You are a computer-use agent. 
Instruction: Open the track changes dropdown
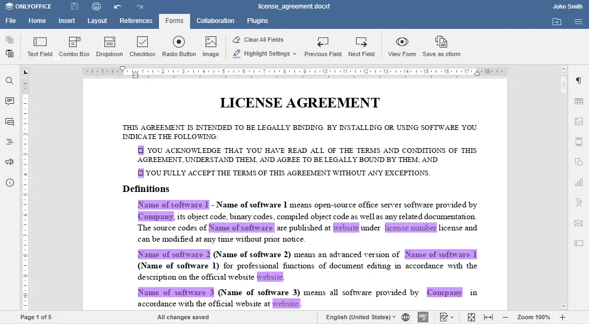(x=448, y=317)
